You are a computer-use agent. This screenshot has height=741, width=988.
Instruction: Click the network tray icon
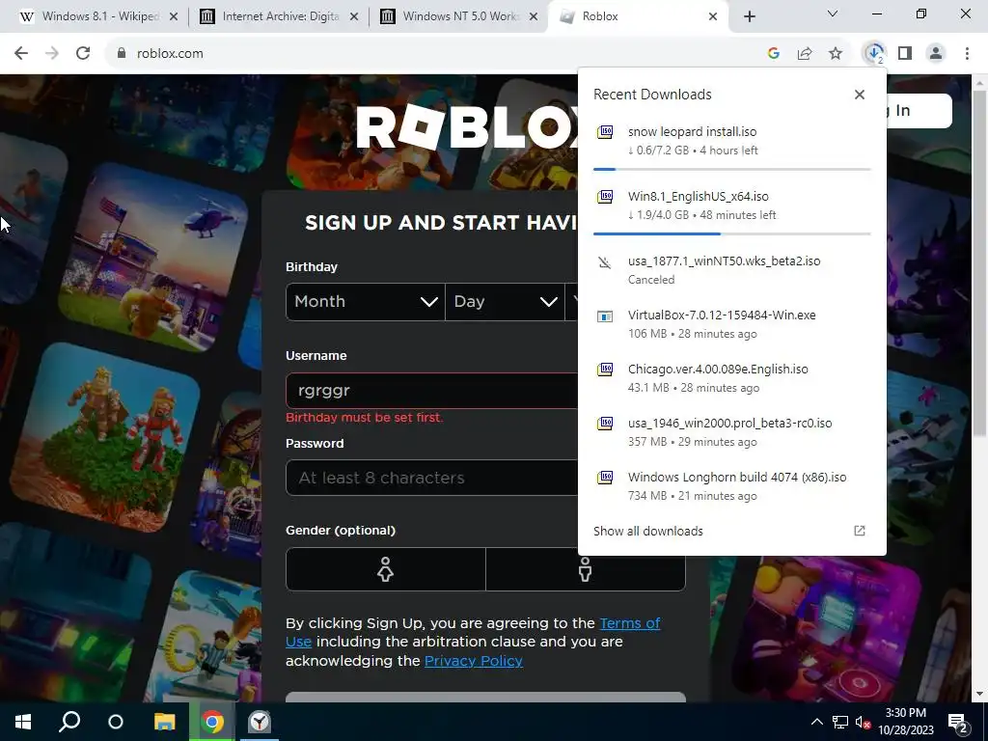click(840, 722)
